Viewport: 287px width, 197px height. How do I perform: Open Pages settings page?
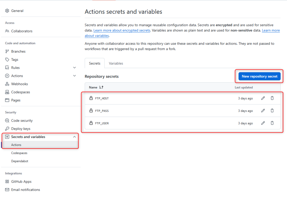tap(16, 100)
